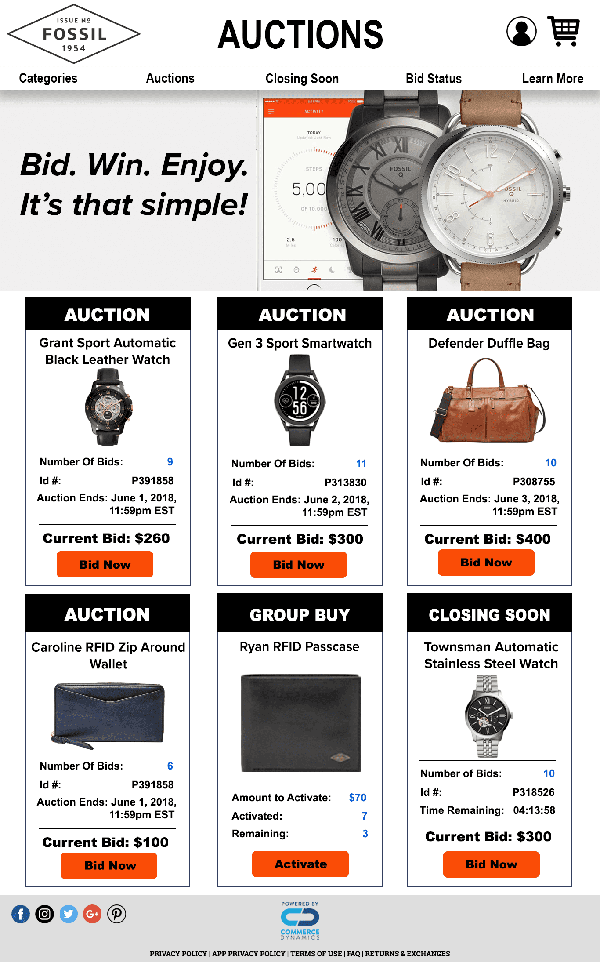Go to the Closing Soon tab

[302, 79]
